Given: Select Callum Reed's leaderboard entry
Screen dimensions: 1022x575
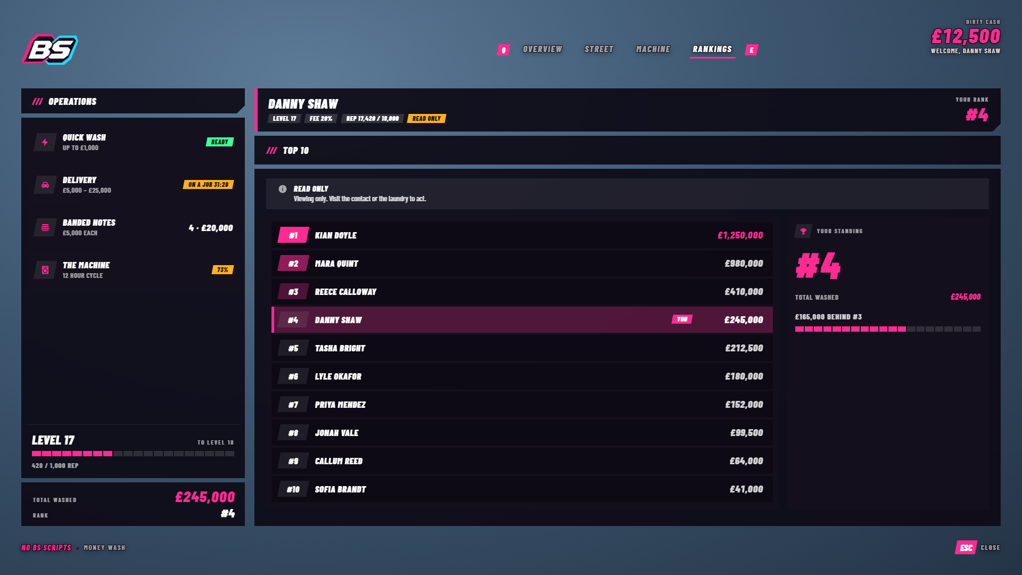Looking at the screenshot, I should pos(522,461).
